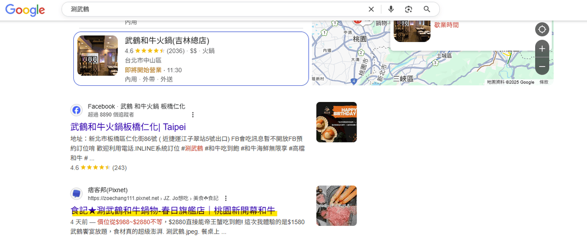Open the 食記★涮武鶴和牛鍋物 Pixnet article
This screenshot has height=239, width=587.
tap(174, 211)
